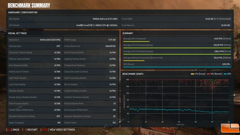Select the BENCHMARK SUMMARY title
The height and width of the screenshot is (135, 240).
coord(29,6)
